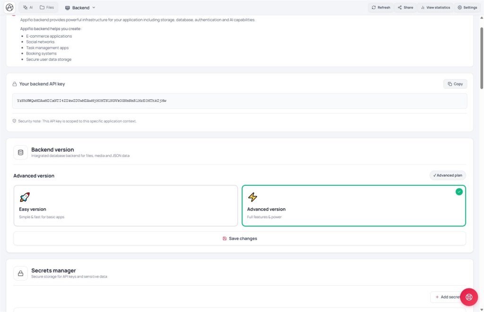Viewport: 484px width, 312px height.
Task: Click "Secure user data storage" list item text
Action: [49, 59]
